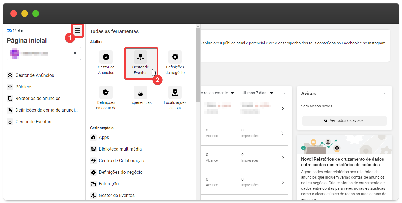The height and width of the screenshot is (203, 402).
Task: Click the hamburger menu icon
Action: click(78, 31)
